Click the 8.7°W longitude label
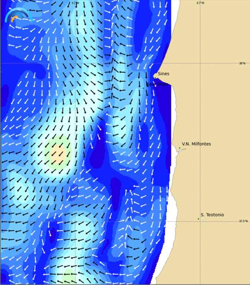 200,3
